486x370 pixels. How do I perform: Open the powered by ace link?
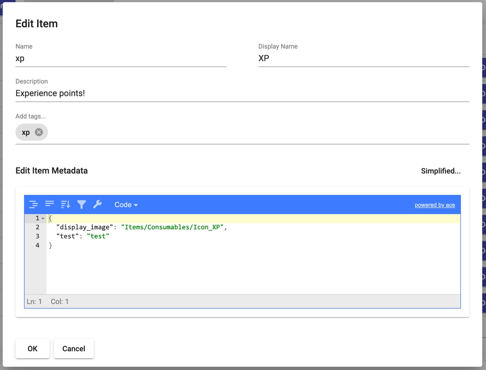[434, 205]
